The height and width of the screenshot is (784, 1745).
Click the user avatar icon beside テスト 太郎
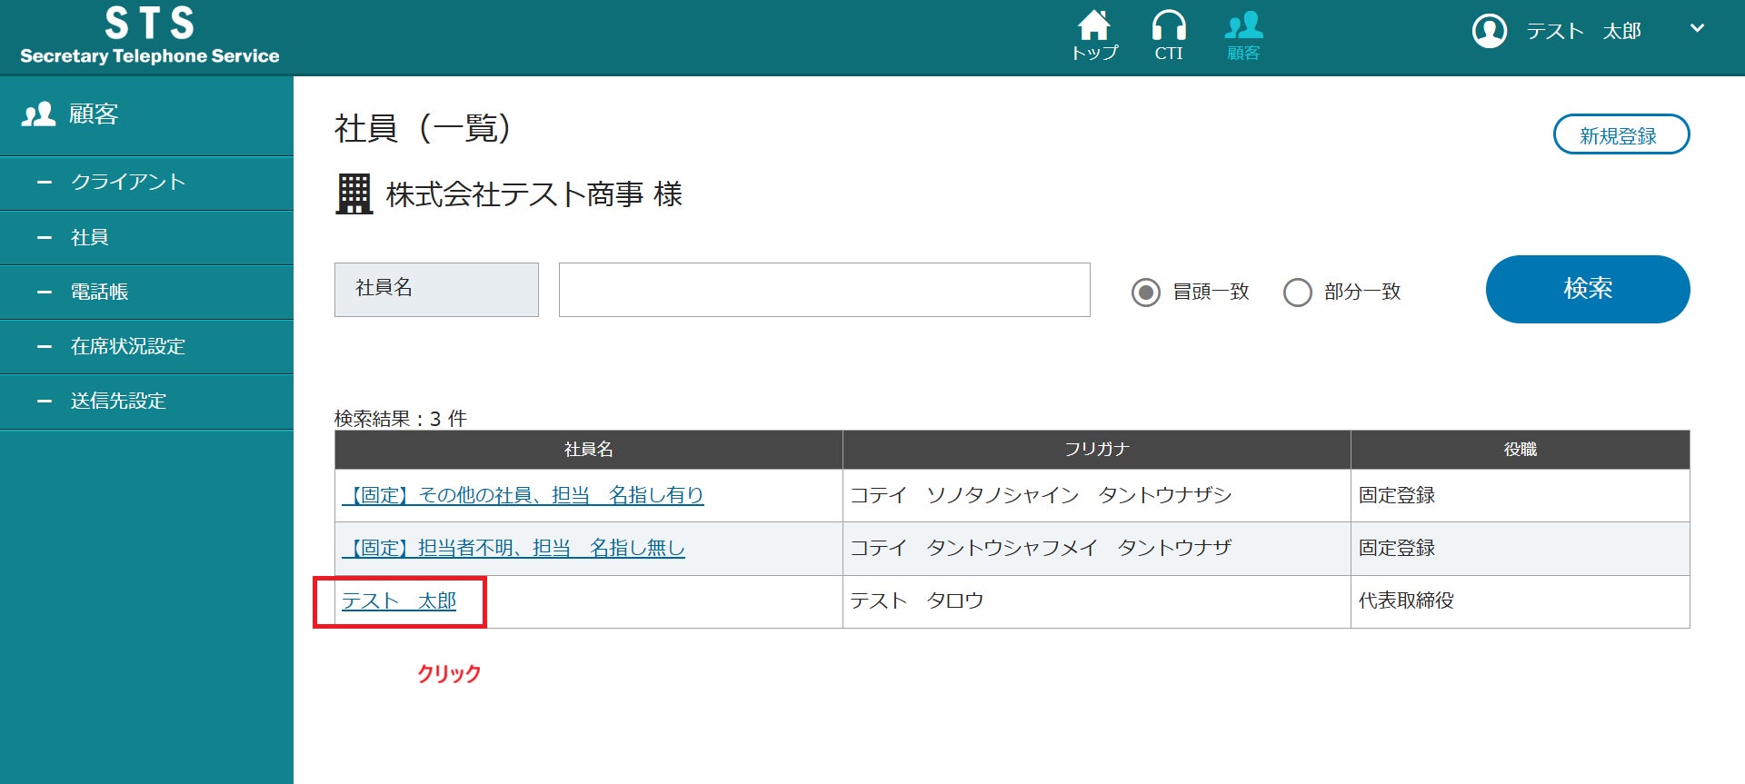1490,31
